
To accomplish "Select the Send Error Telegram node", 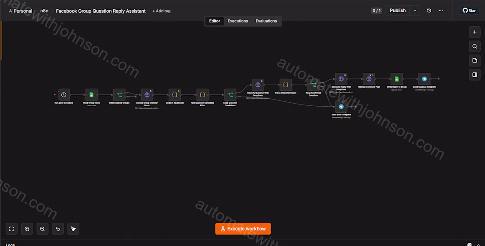I will [x=341, y=106].
